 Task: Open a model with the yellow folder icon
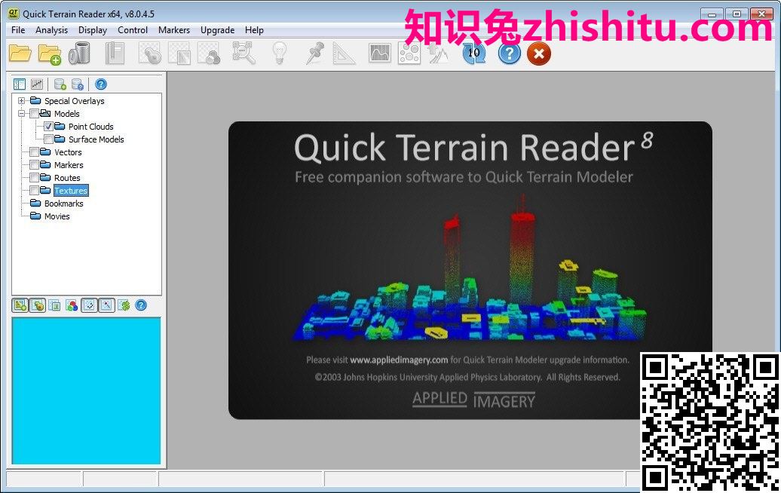(x=20, y=54)
